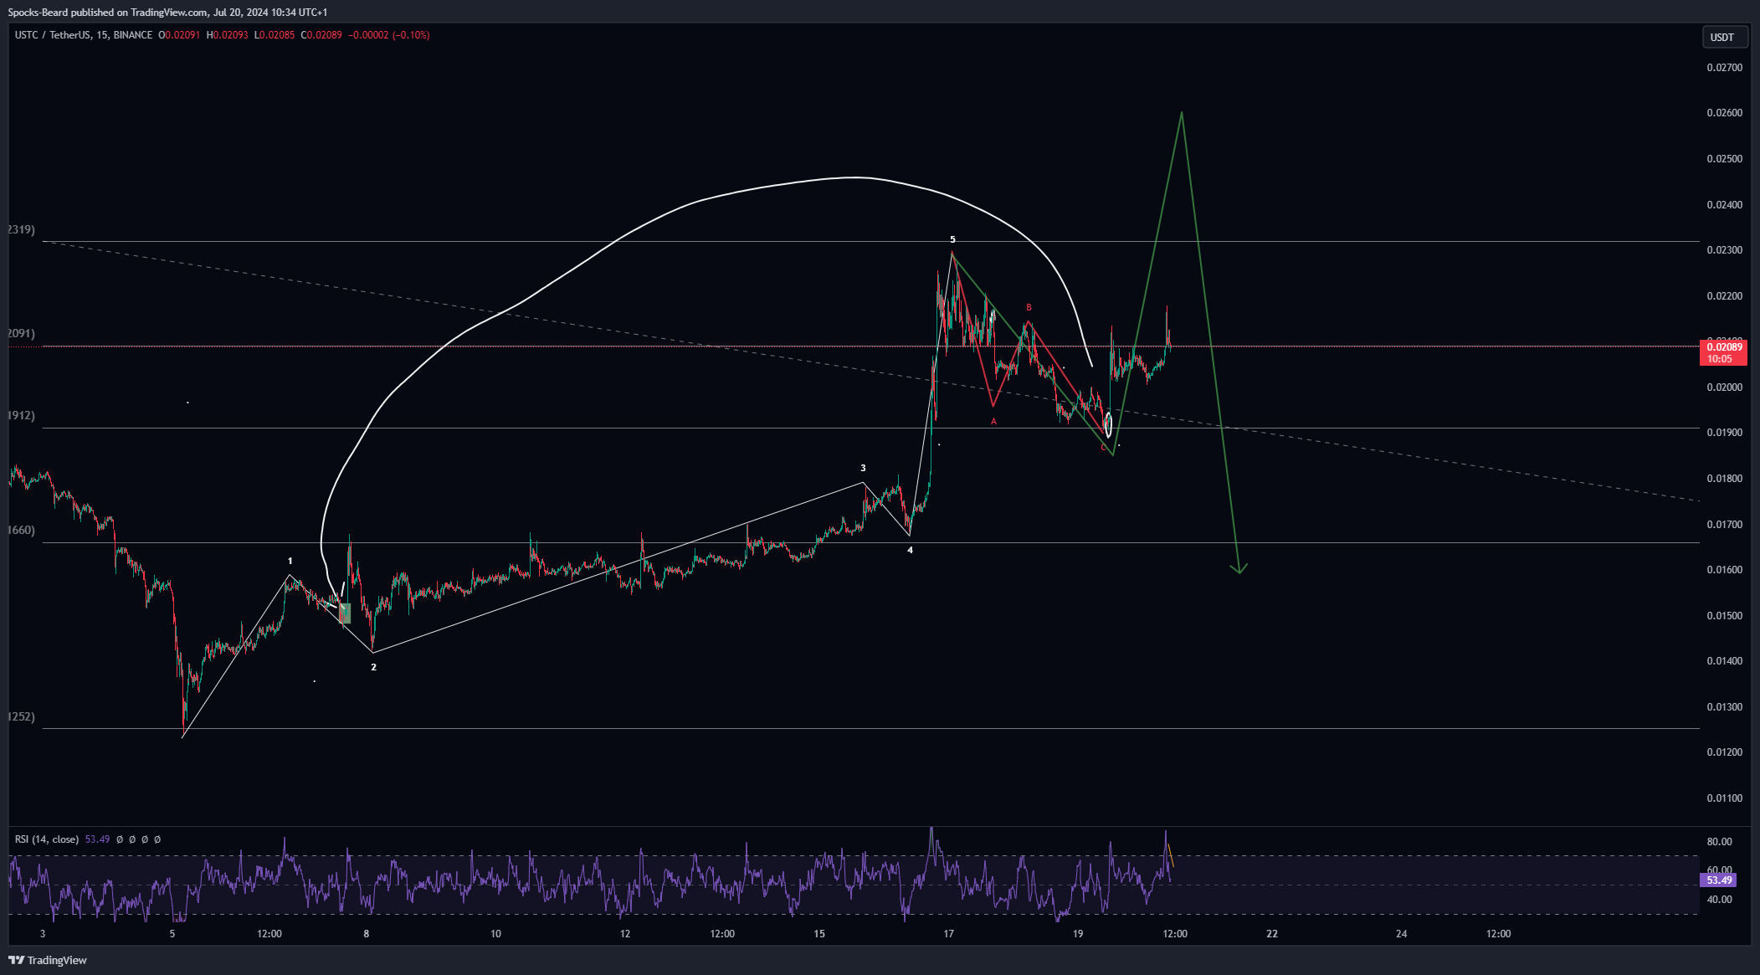Click date 8 on the time axis
This screenshot has width=1760, height=975.
366,934
